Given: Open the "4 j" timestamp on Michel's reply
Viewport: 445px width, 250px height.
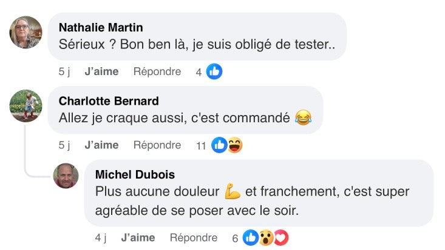Looking at the screenshot, I should coord(101,238).
